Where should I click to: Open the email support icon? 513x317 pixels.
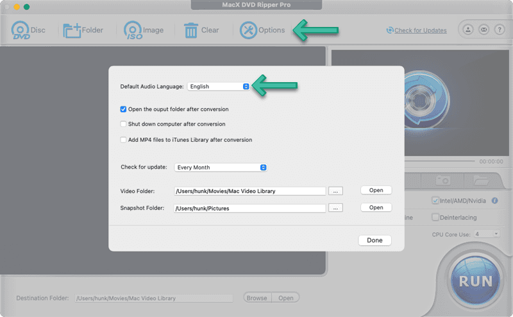[x=484, y=30]
